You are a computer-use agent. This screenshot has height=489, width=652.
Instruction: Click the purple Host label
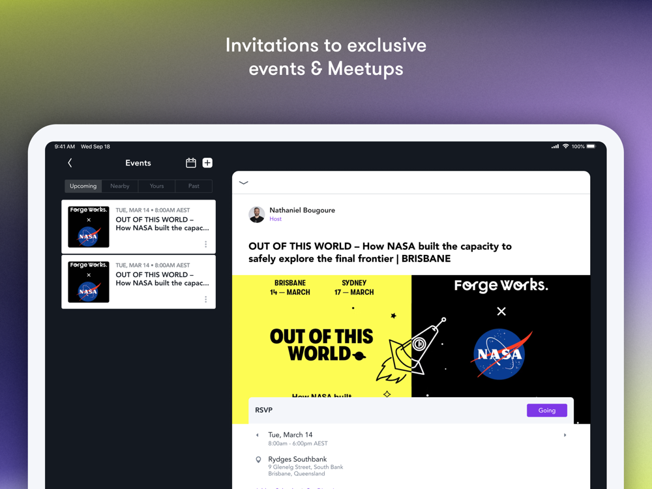(275, 218)
